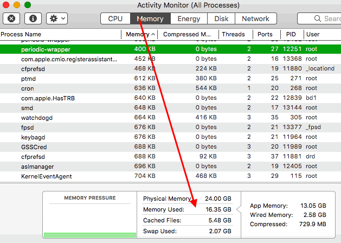This screenshot has height=243, width=341.
Task: Select the highlighted periodic-wrapper row
Action: point(170,49)
